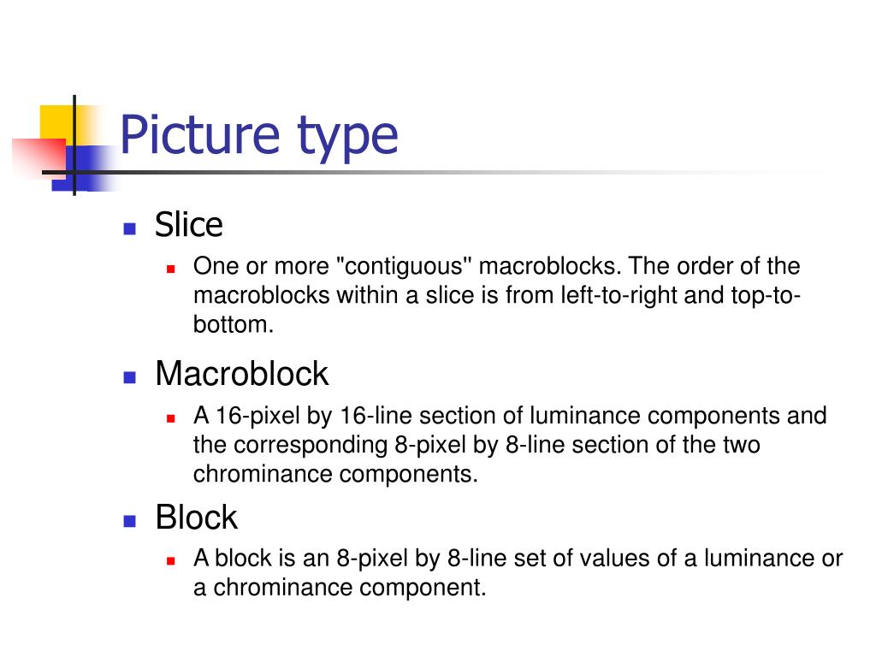The width and height of the screenshot is (876, 657).
Task: Click the yellow square in title decoration
Action: click(58, 124)
